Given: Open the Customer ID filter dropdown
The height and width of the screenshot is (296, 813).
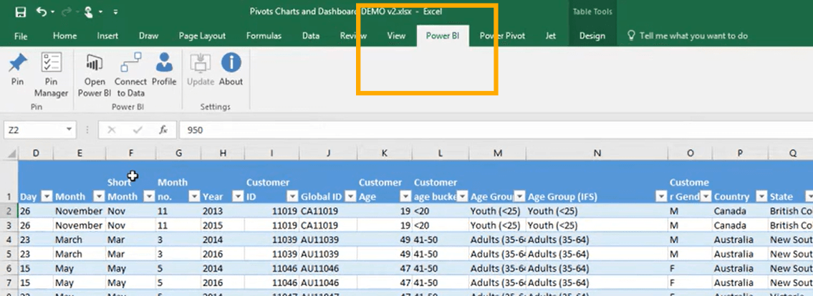Looking at the screenshot, I should [293, 196].
